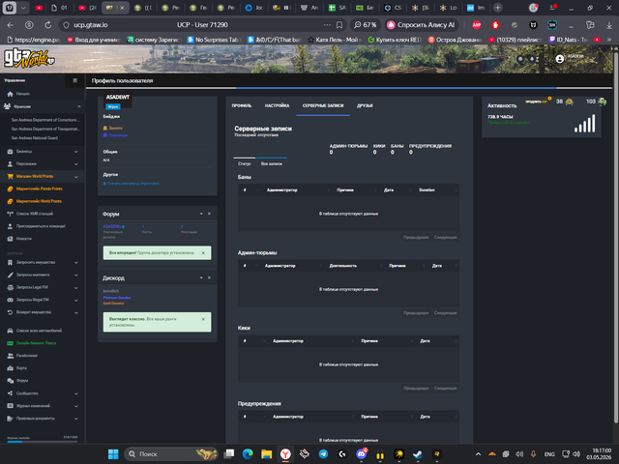Viewport: 619px width, 464px height.
Task: Select the Статус sub-tab
Action: 245,163
